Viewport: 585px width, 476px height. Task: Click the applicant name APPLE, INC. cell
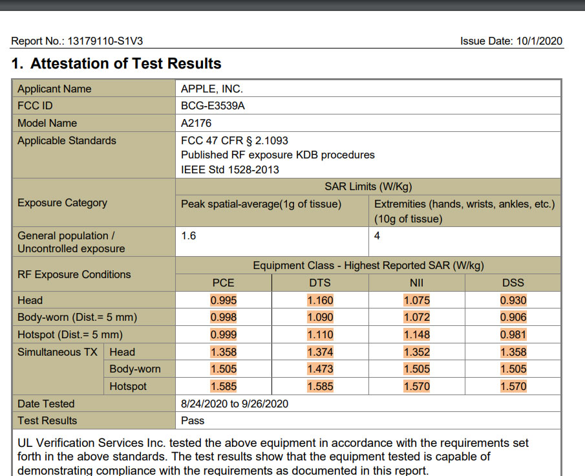coord(211,89)
